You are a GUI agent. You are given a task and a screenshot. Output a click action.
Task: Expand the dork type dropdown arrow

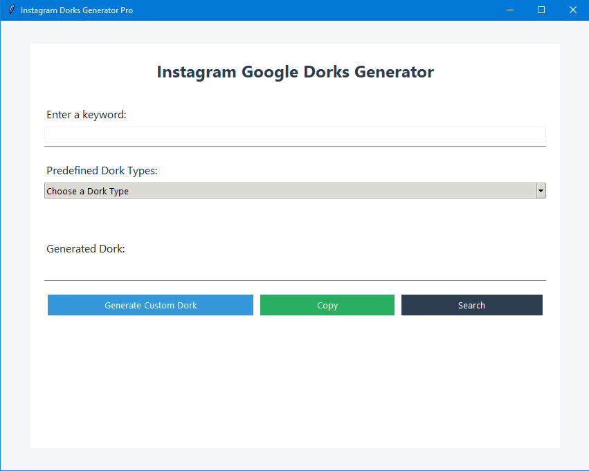pos(541,191)
